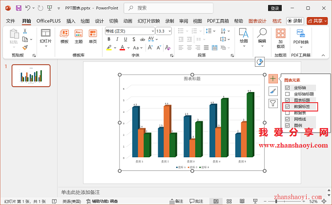Image resolution: width=332 pixels, height=205 pixels.
Task: Expand font color dropdown arrow
Action: click(x=128, y=48)
